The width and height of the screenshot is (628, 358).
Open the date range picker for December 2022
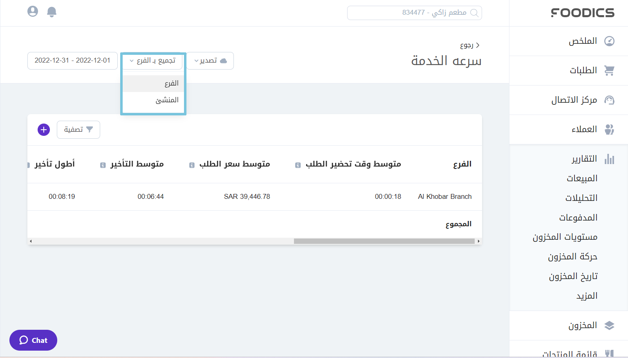(72, 60)
